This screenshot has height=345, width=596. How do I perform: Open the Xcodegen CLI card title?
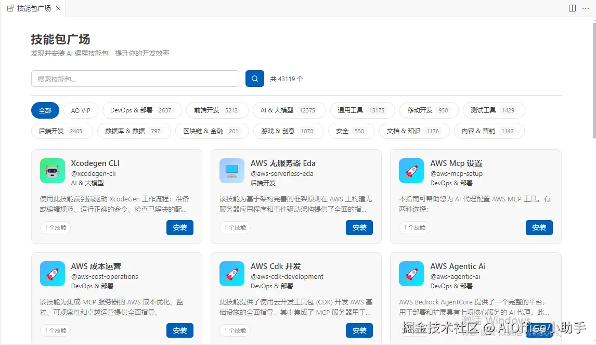pos(95,163)
